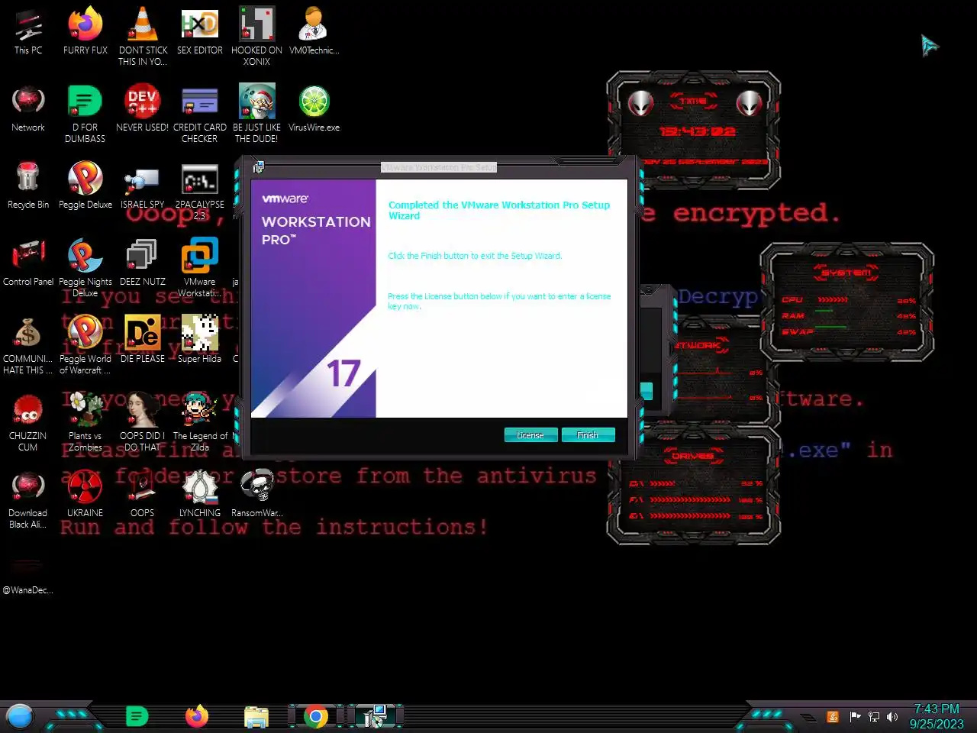This screenshot has width=977, height=733.
Task: Click the left alien head on clock gadget
Action: pyautogui.click(x=640, y=102)
